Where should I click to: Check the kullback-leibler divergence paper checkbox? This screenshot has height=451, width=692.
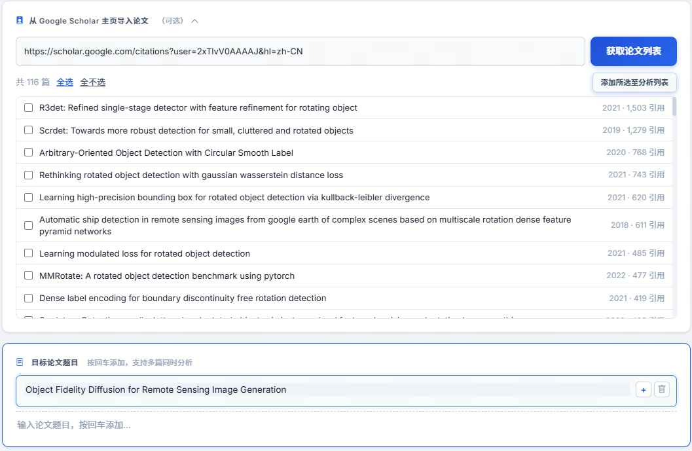(x=29, y=197)
